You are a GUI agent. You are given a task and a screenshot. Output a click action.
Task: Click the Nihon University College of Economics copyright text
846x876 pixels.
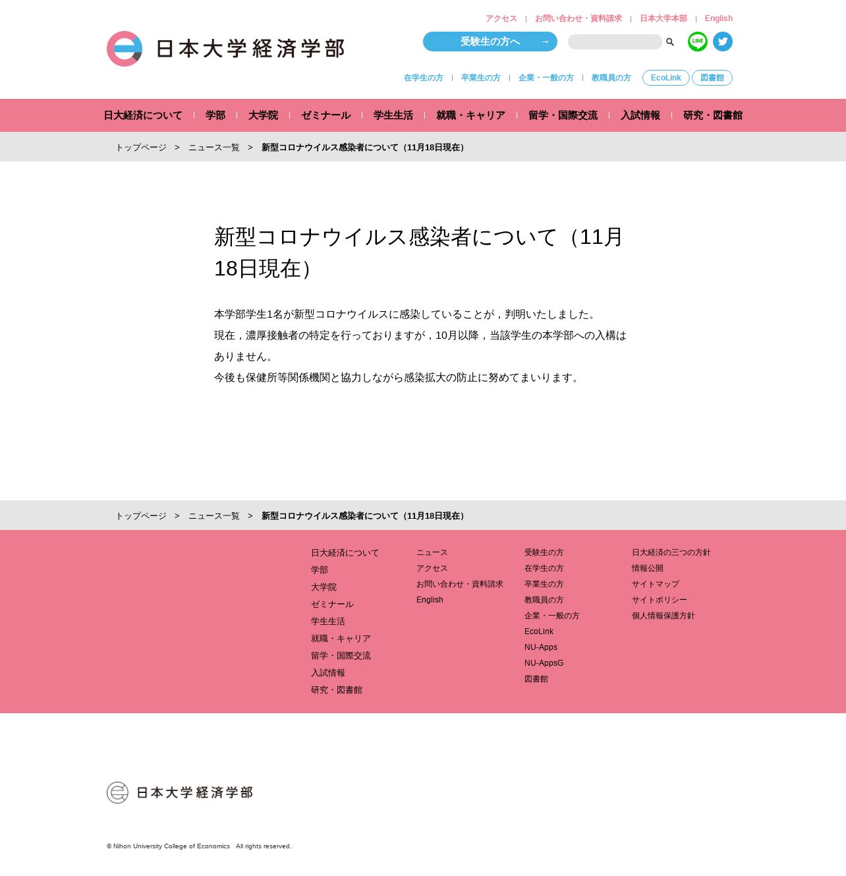(x=199, y=846)
